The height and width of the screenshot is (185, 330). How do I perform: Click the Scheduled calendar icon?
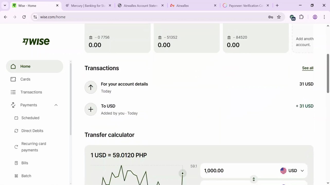coord(16,118)
